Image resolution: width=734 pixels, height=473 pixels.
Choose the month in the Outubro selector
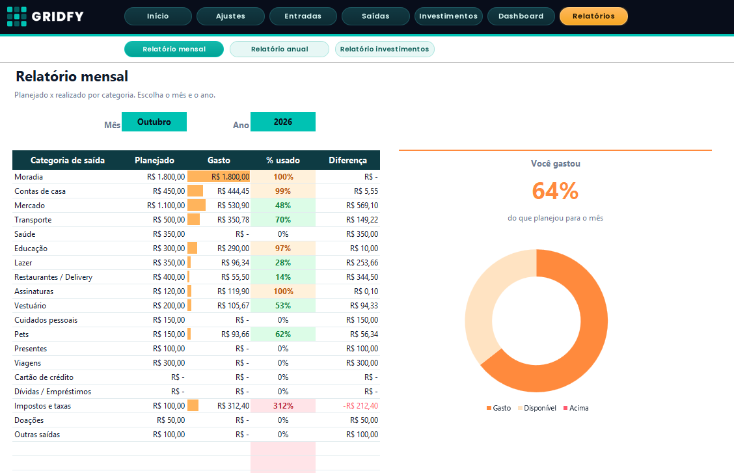[154, 122]
